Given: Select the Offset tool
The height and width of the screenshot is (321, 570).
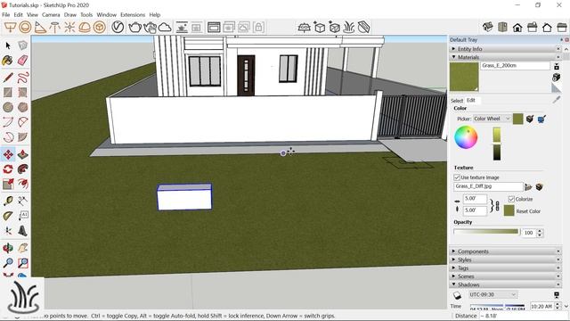Looking at the screenshot, I should click(23, 184).
